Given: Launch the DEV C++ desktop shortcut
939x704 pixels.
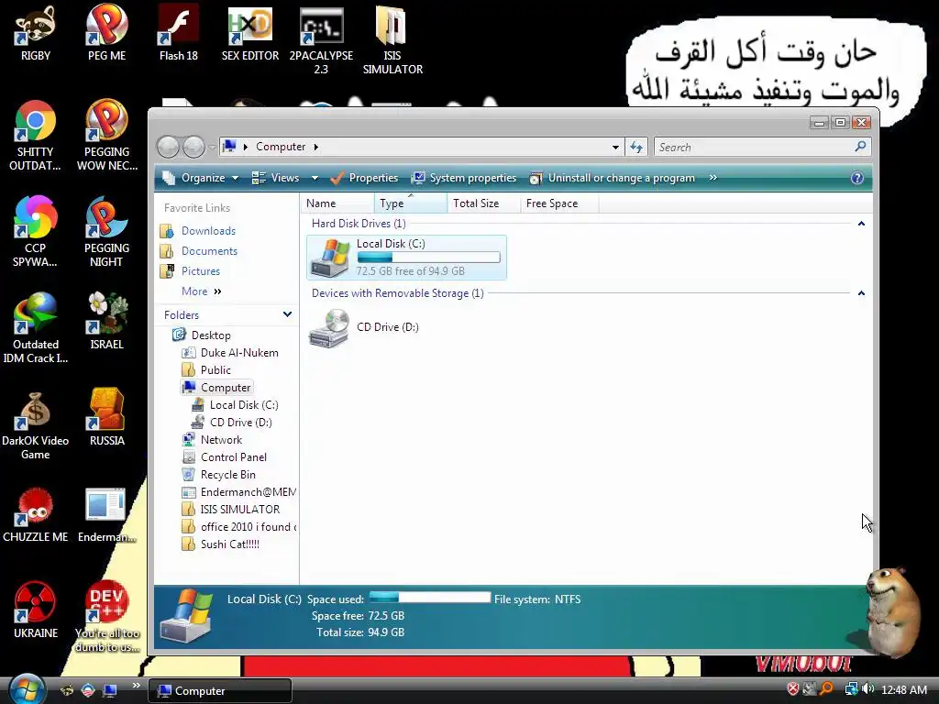Looking at the screenshot, I should 106,617.
